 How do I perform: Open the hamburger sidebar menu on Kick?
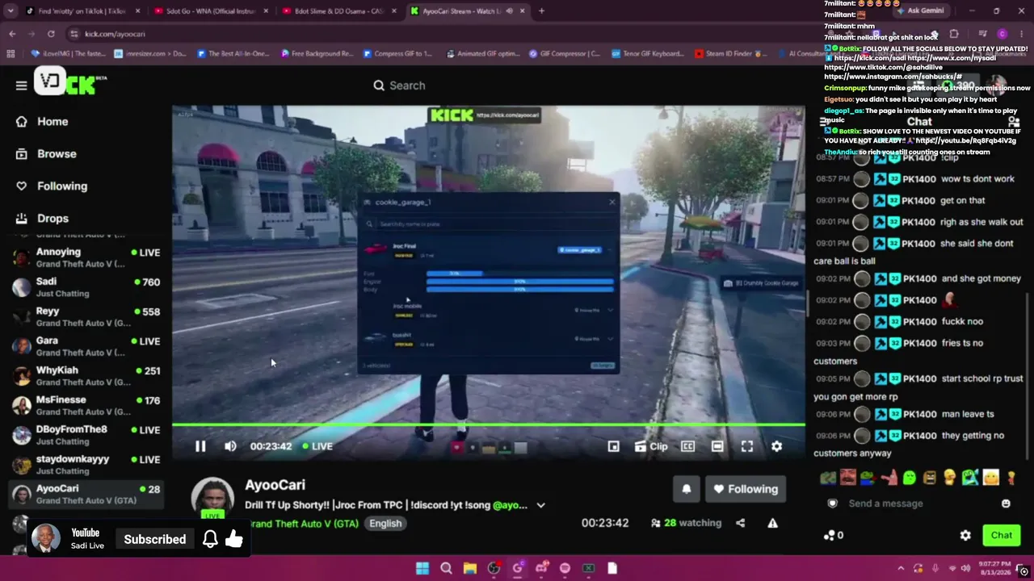click(x=21, y=85)
